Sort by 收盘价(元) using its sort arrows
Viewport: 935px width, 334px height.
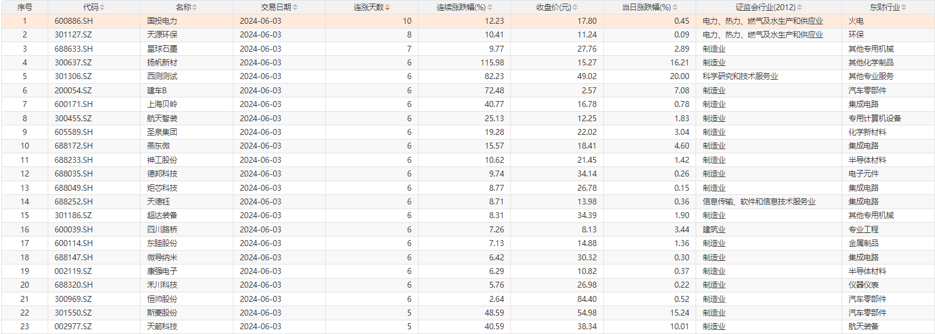[575, 7]
